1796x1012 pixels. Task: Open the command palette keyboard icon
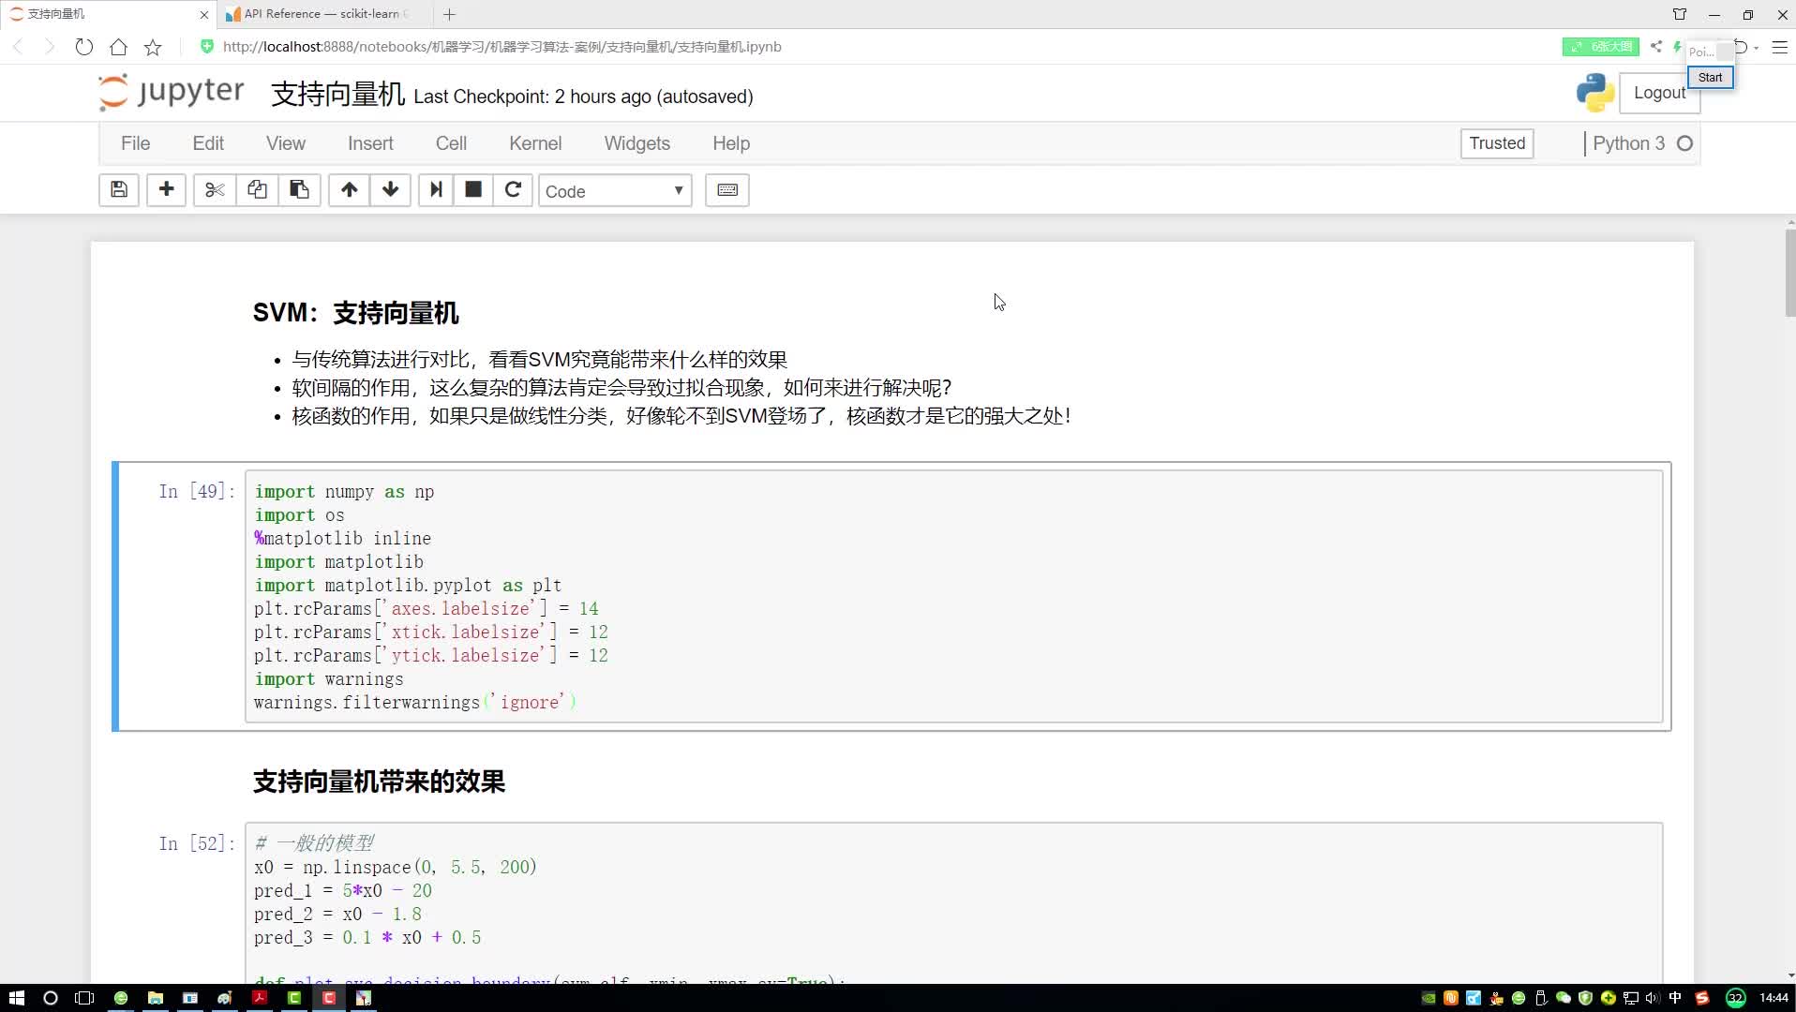[727, 190]
